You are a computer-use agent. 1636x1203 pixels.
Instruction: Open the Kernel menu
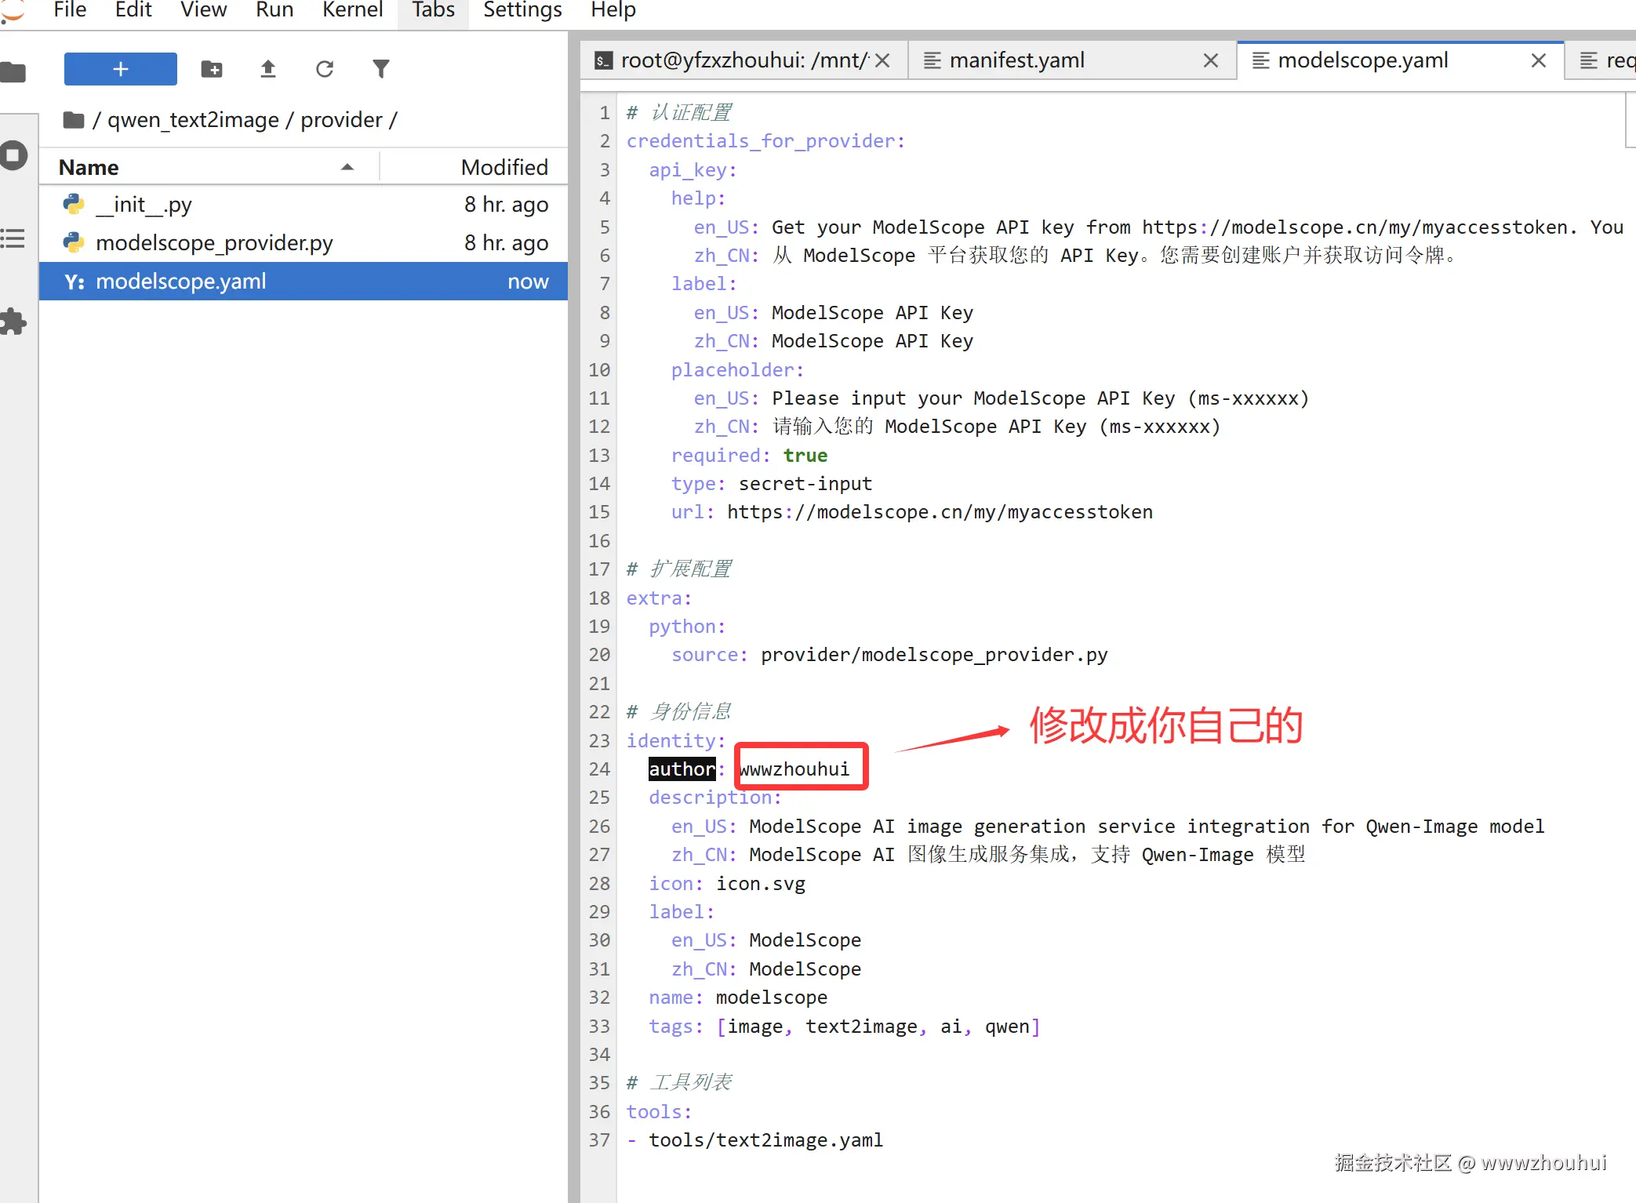pos(352,10)
